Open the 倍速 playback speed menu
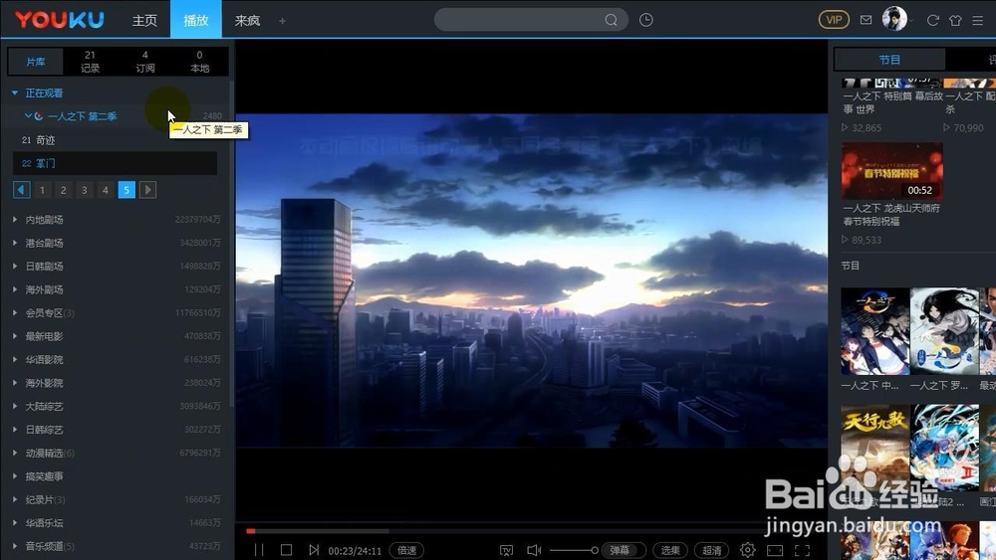 point(406,550)
